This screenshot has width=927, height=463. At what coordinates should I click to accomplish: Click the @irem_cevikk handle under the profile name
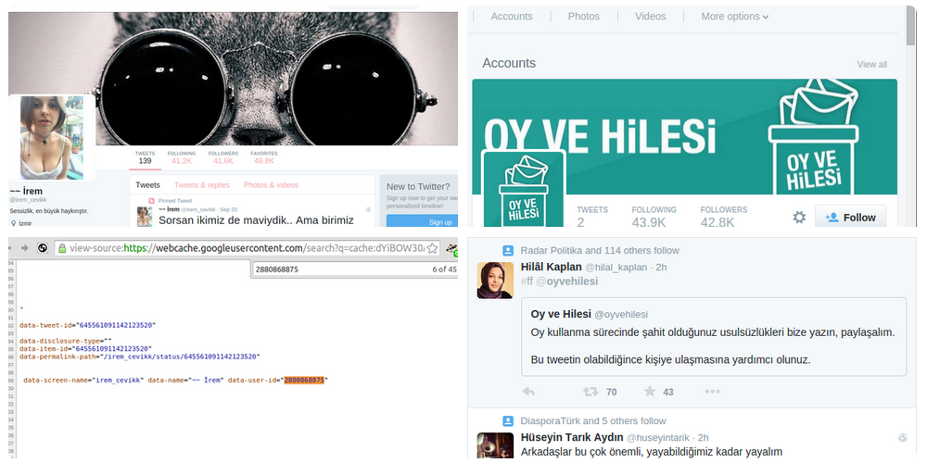tap(29, 200)
